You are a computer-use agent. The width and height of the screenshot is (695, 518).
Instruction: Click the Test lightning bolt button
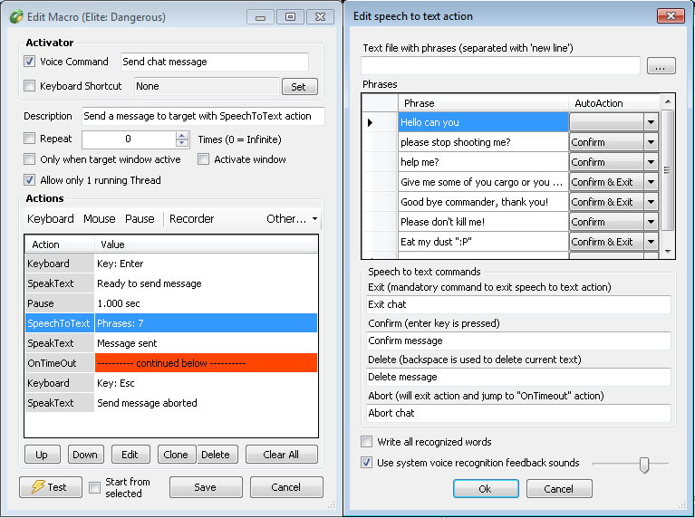pyautogui.click(x=51, y=487)
